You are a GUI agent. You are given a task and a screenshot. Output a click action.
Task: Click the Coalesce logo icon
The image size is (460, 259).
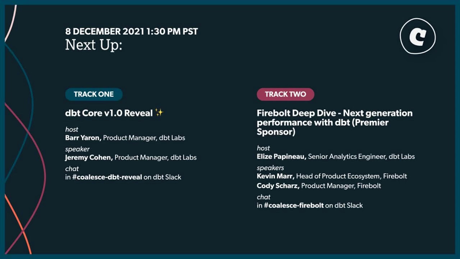[x=418, y=36]
